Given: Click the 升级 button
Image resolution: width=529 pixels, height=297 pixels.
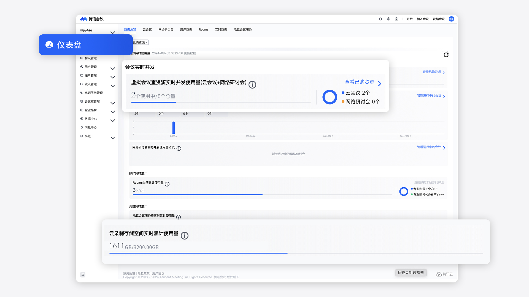Looking at the screenshot, I should [410, 19].
